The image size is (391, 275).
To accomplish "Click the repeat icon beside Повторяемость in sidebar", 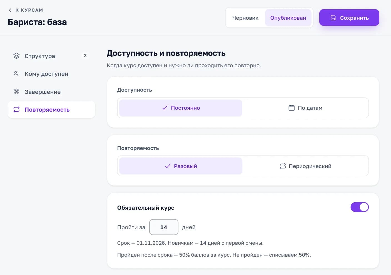I will (16, 109).
